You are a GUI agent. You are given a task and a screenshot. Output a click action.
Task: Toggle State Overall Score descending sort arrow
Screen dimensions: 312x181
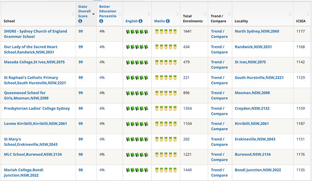tap(93, 14)
